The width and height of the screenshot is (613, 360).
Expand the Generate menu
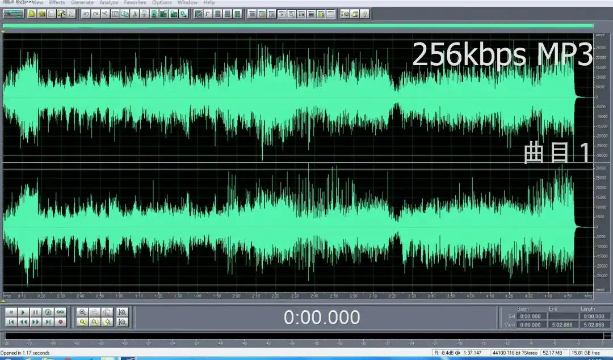point(82,3)
